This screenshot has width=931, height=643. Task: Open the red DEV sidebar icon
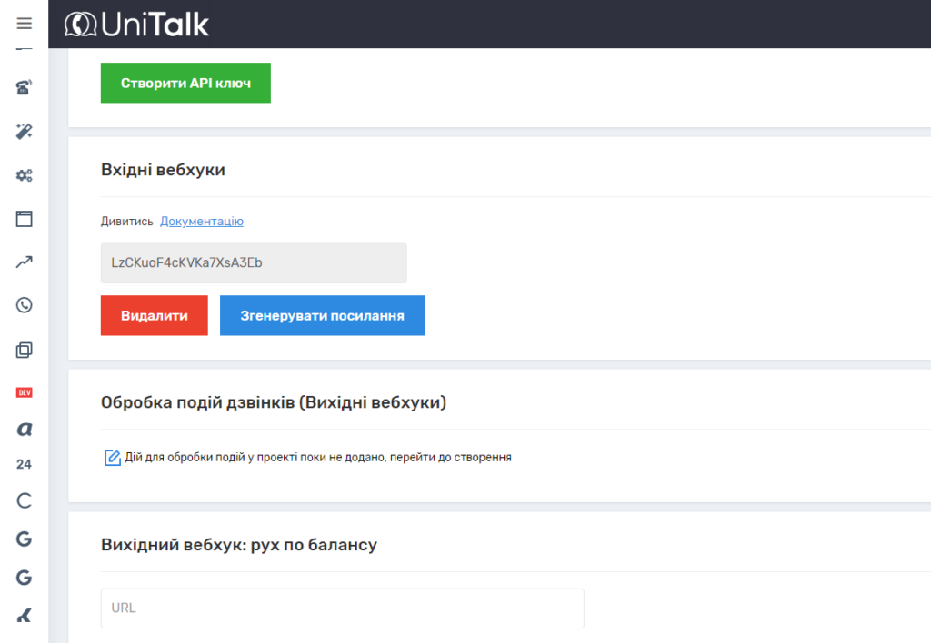(24, 392)
